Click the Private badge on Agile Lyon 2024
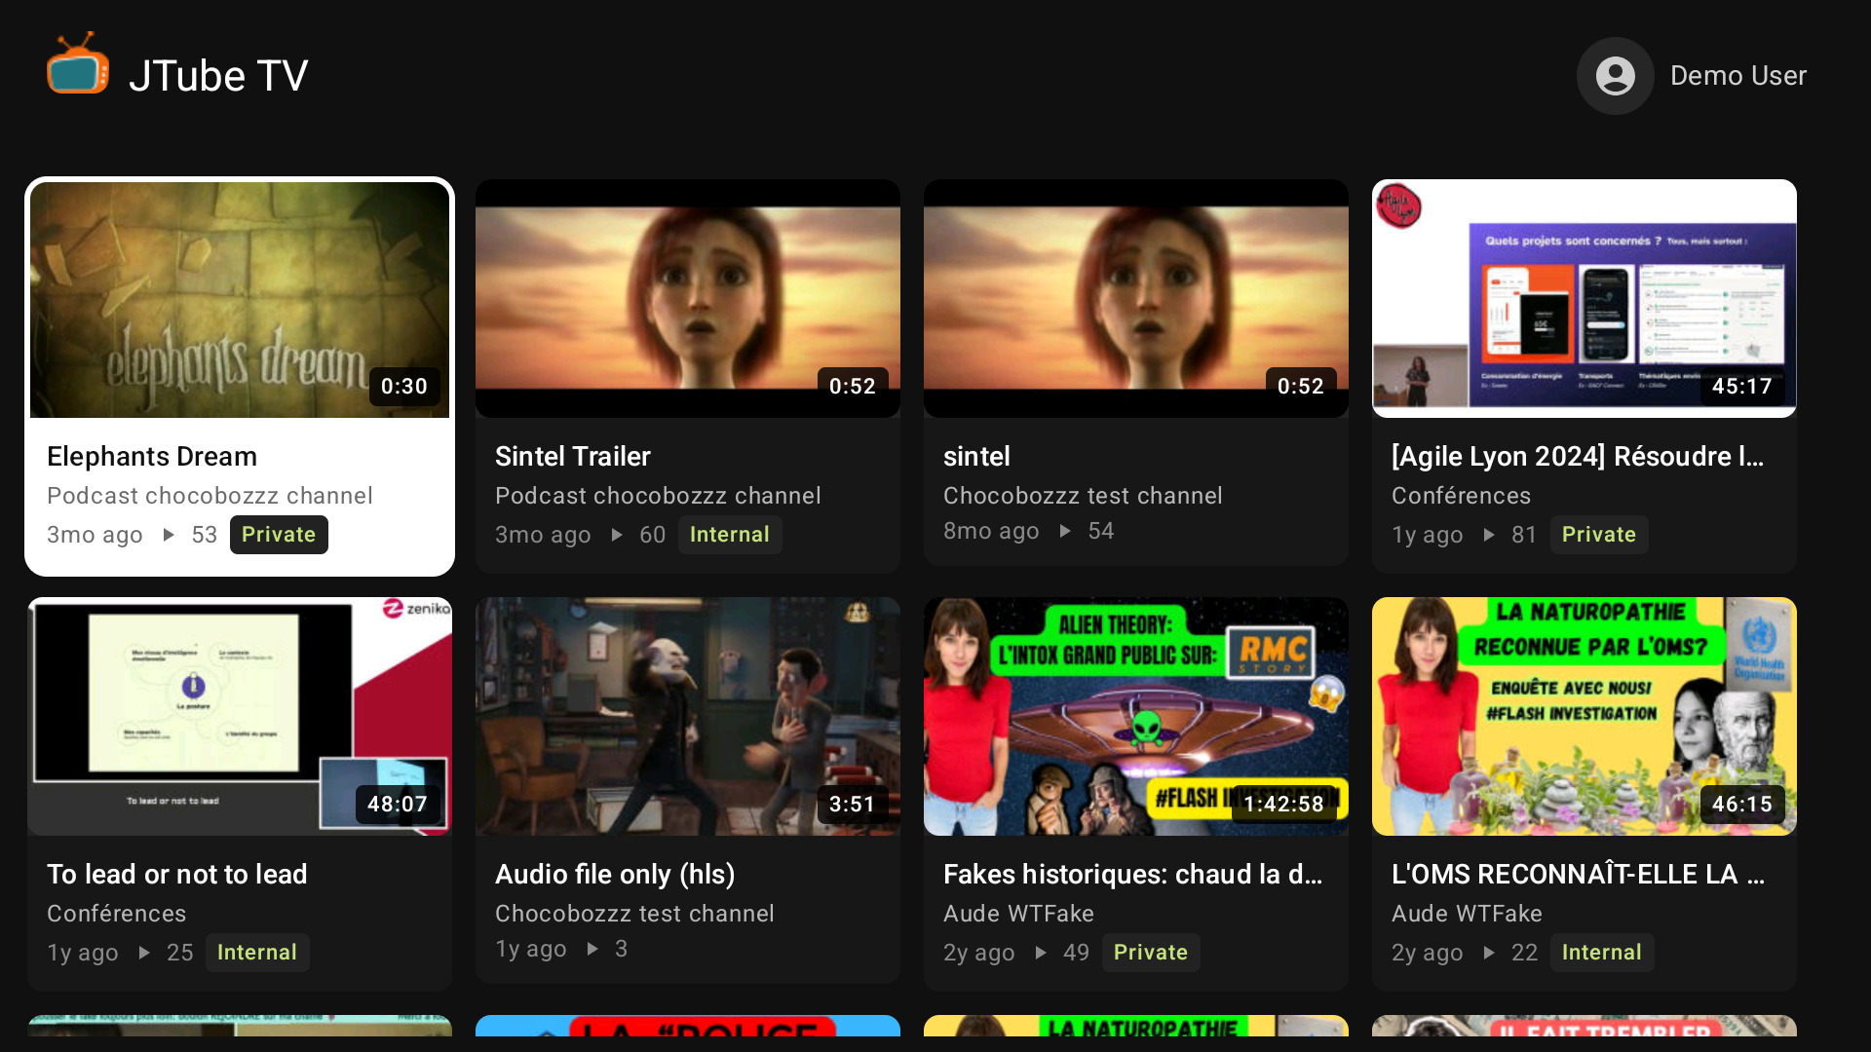 [x=1599, y=535]
